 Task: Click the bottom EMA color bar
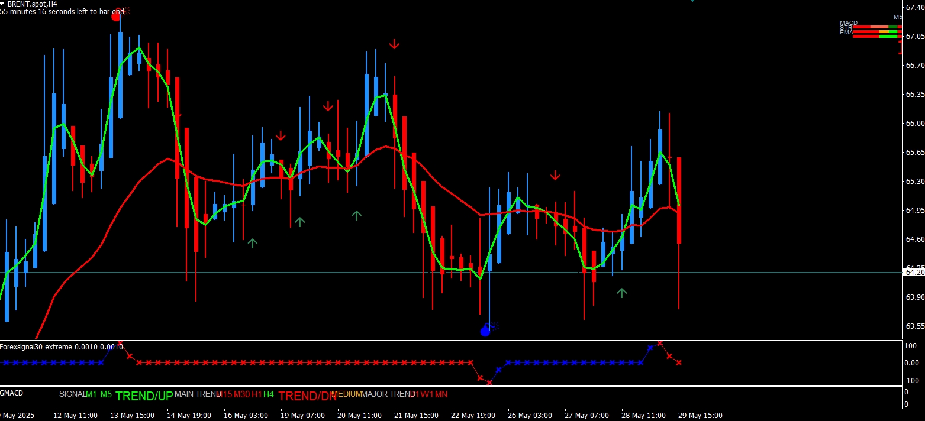pyautogui.click(x=876, y=36)
